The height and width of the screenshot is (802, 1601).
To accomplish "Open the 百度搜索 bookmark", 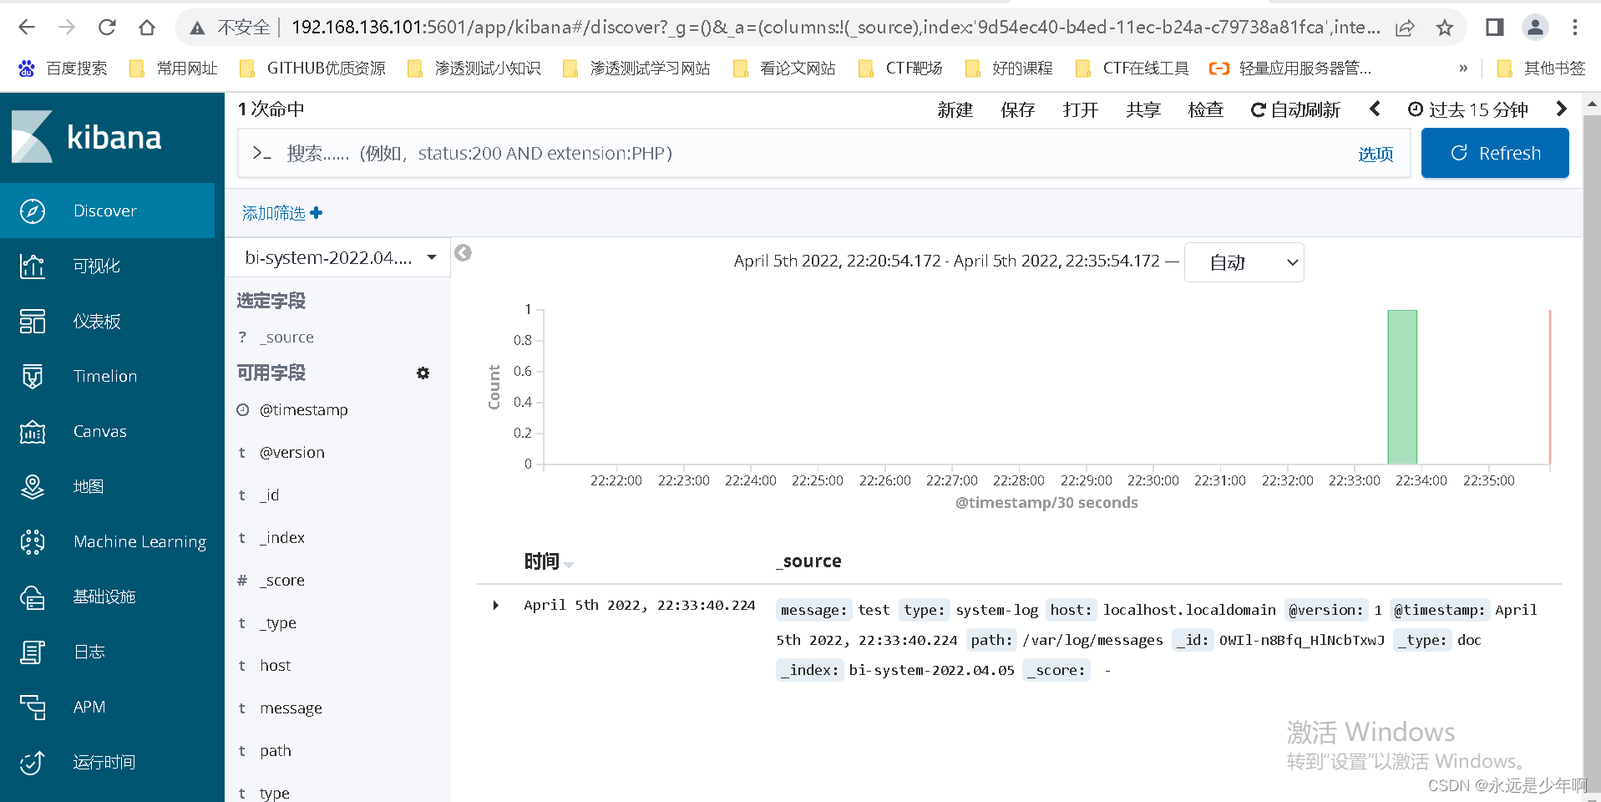I will [x=63, y=68].
